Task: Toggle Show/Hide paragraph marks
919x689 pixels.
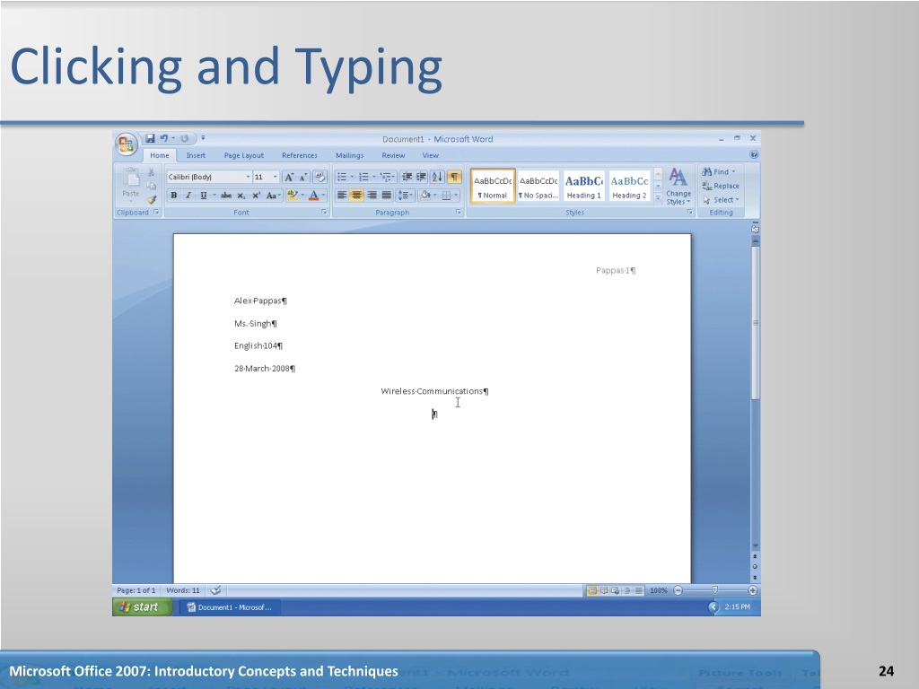Action: [454, 177]
